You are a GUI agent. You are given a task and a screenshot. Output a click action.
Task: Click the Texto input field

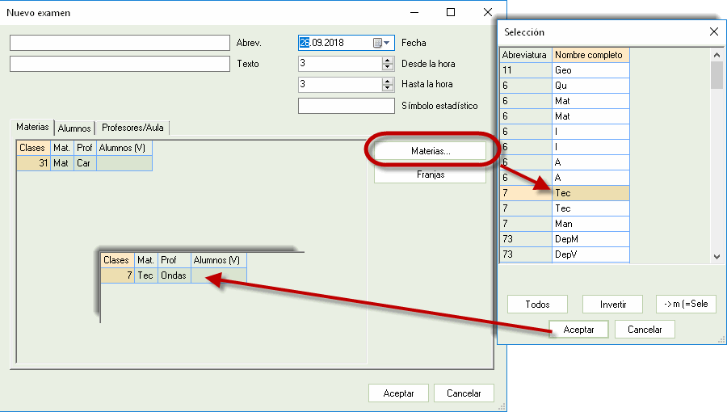click(x=120, y=64)
